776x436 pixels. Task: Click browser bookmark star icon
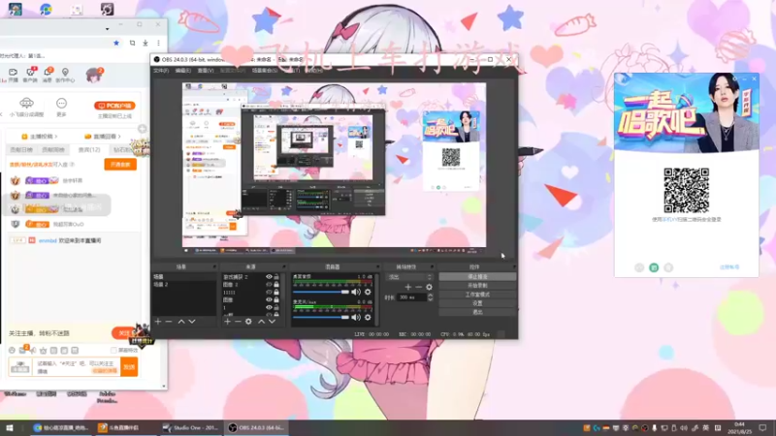(116, 43)
